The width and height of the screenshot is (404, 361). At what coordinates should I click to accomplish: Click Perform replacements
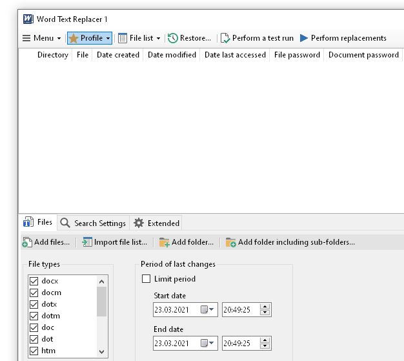coord(343,38)
